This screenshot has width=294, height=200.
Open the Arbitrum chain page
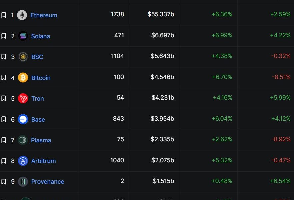click(43, 161)
